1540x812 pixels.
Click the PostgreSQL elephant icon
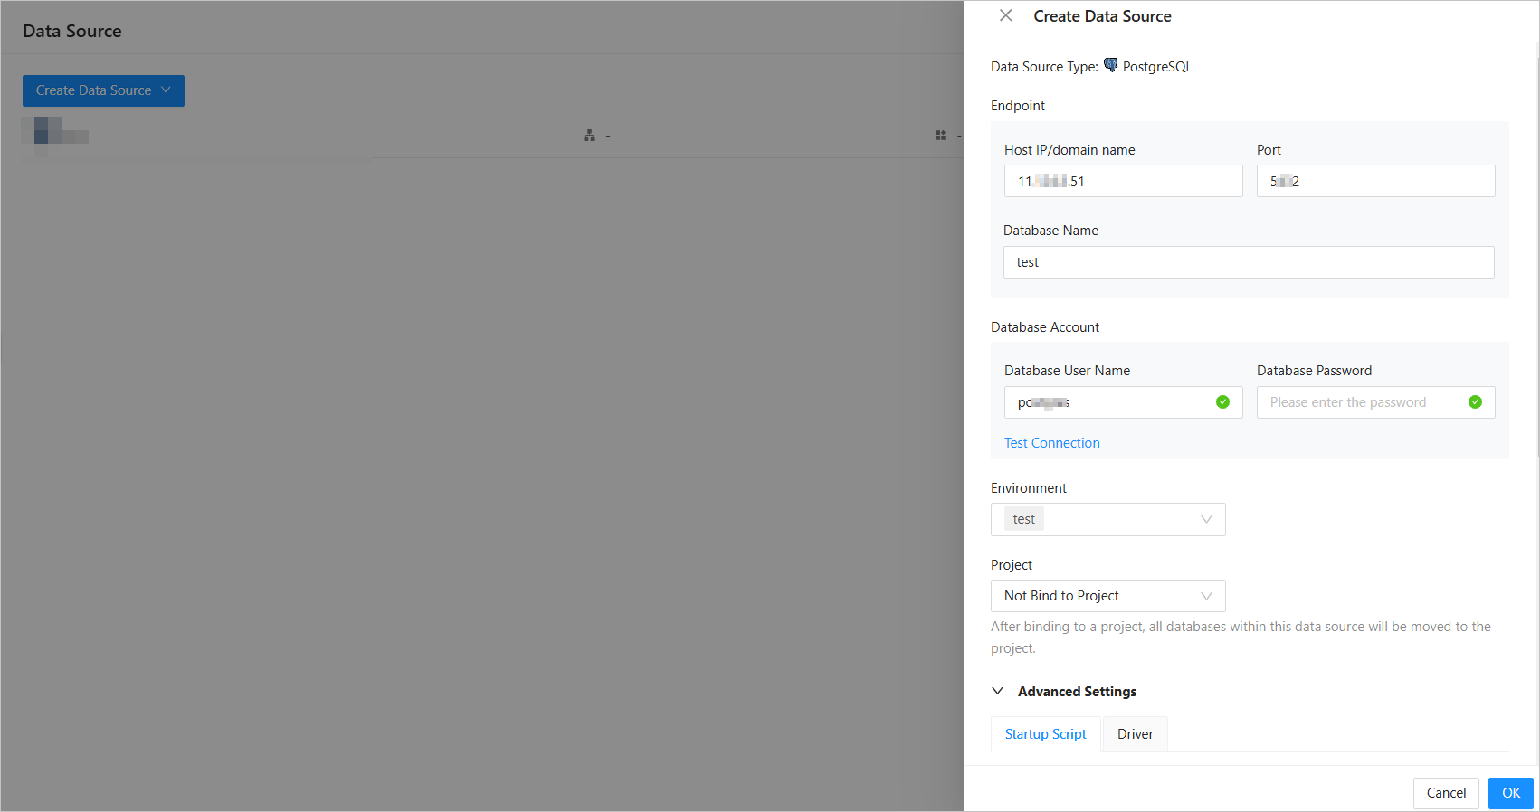1110,65
